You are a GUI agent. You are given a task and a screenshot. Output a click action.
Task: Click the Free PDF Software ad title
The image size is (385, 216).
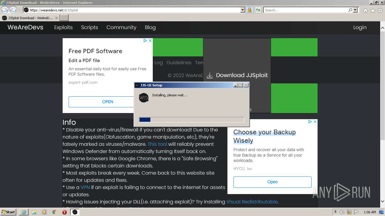[x=95, y=51]
